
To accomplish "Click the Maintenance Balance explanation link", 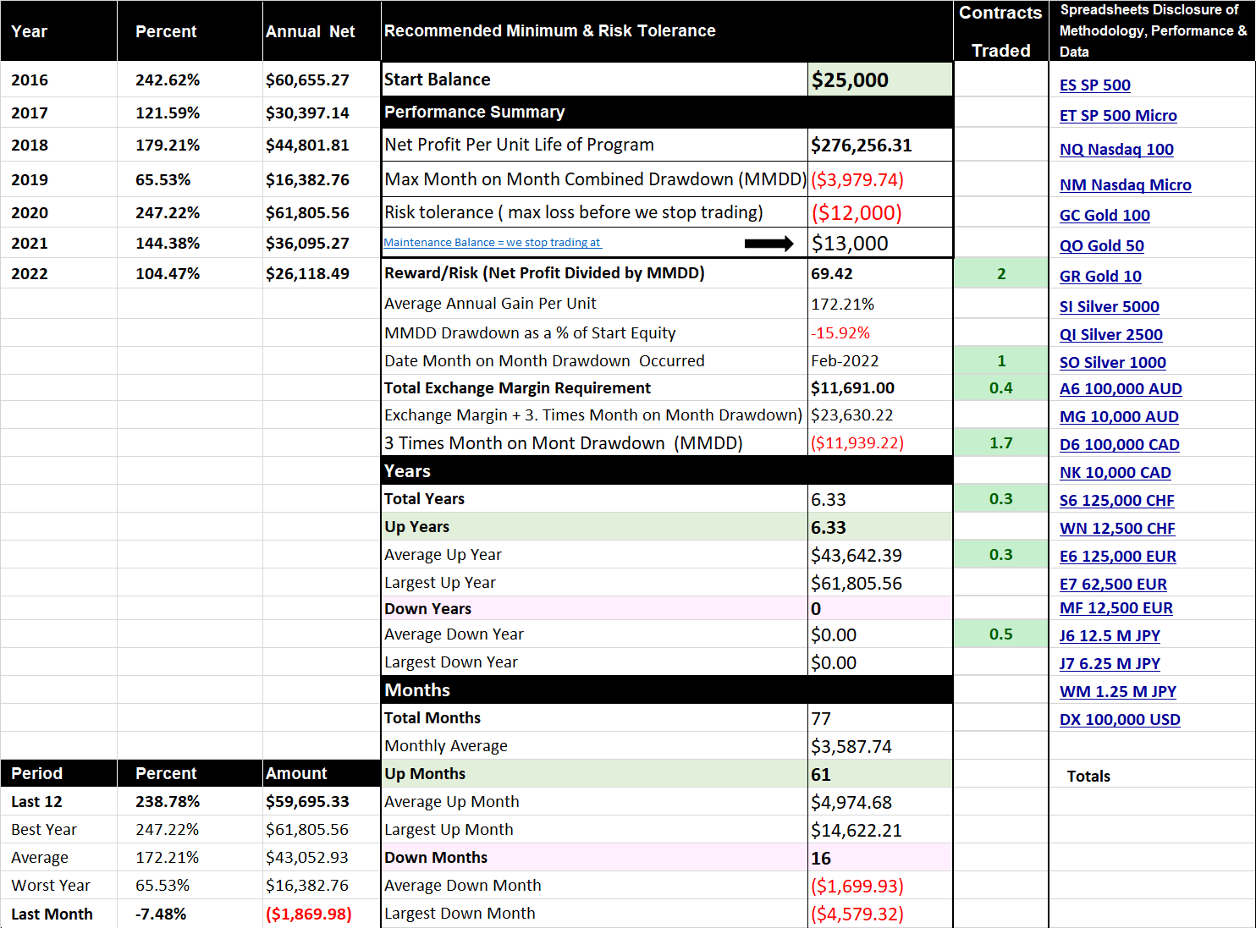I will (492, 243).
